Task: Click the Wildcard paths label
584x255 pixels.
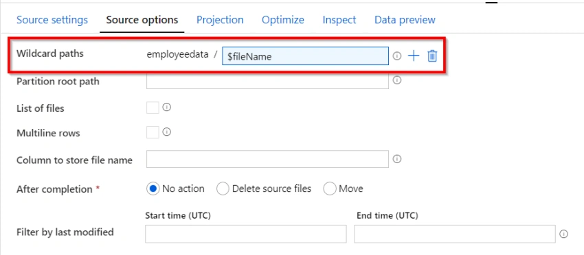Action: click(50, 53)
